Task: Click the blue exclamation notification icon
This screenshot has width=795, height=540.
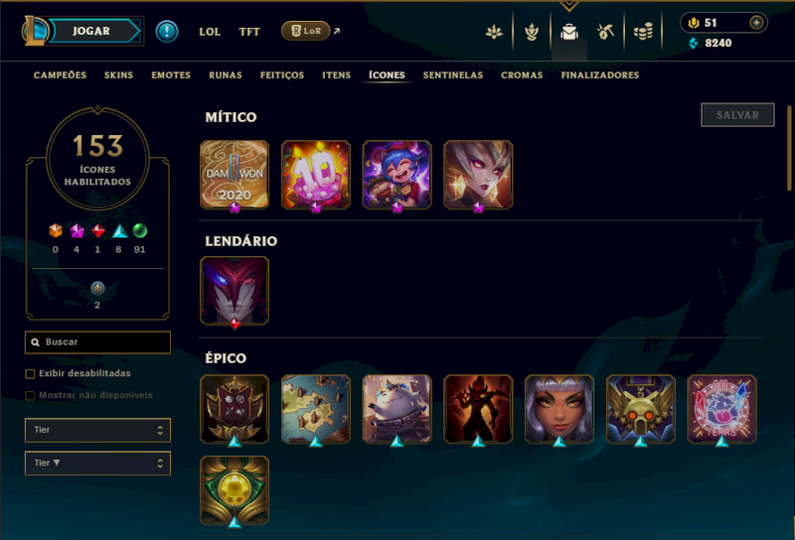Action: [x=166, y=32]
